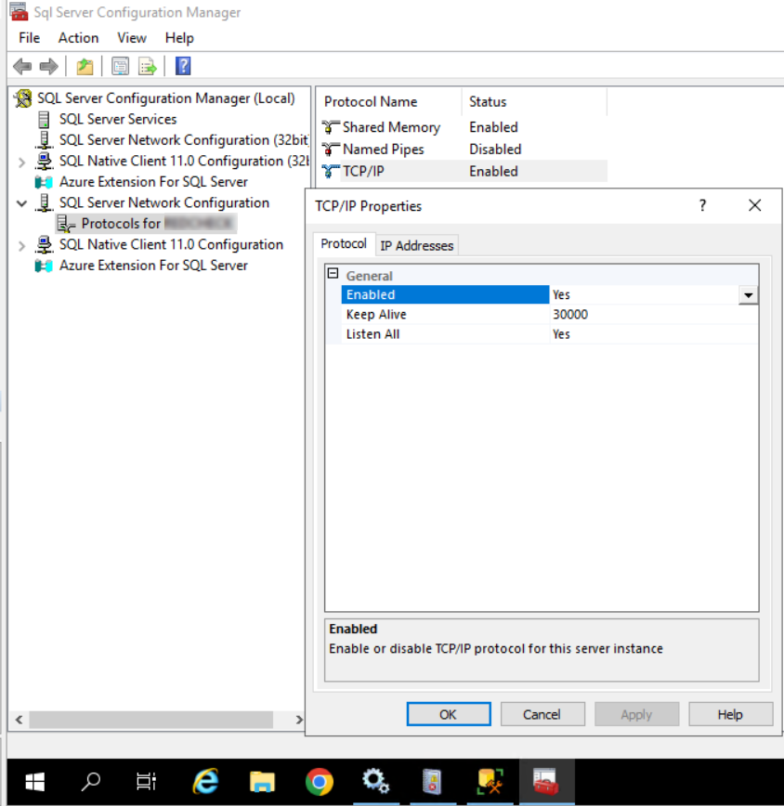Click the Help question mark toolbar icon
Image resolution: width=784 pixels, height=806 pixels.
(x=182, y=65)
